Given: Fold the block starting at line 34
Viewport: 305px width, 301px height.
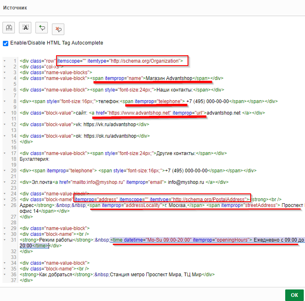Looking at the screenshot, I should click(x=5, y=263).
